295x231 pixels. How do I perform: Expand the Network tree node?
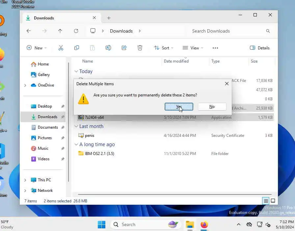(x=25, y=191)
